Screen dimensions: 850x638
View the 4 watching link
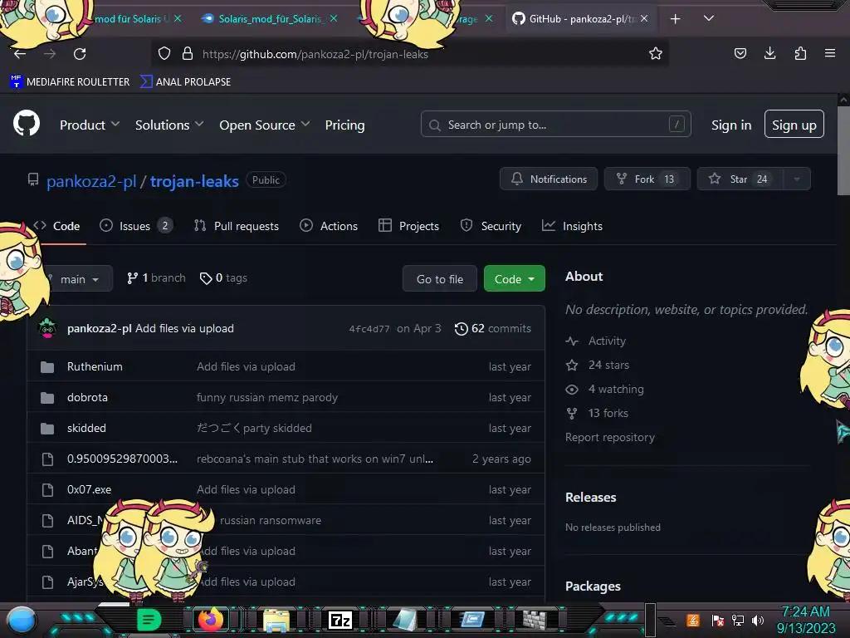coord(604,389)
